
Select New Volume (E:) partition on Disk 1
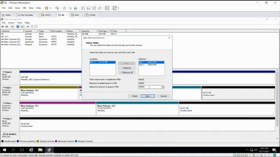(49, 93)
